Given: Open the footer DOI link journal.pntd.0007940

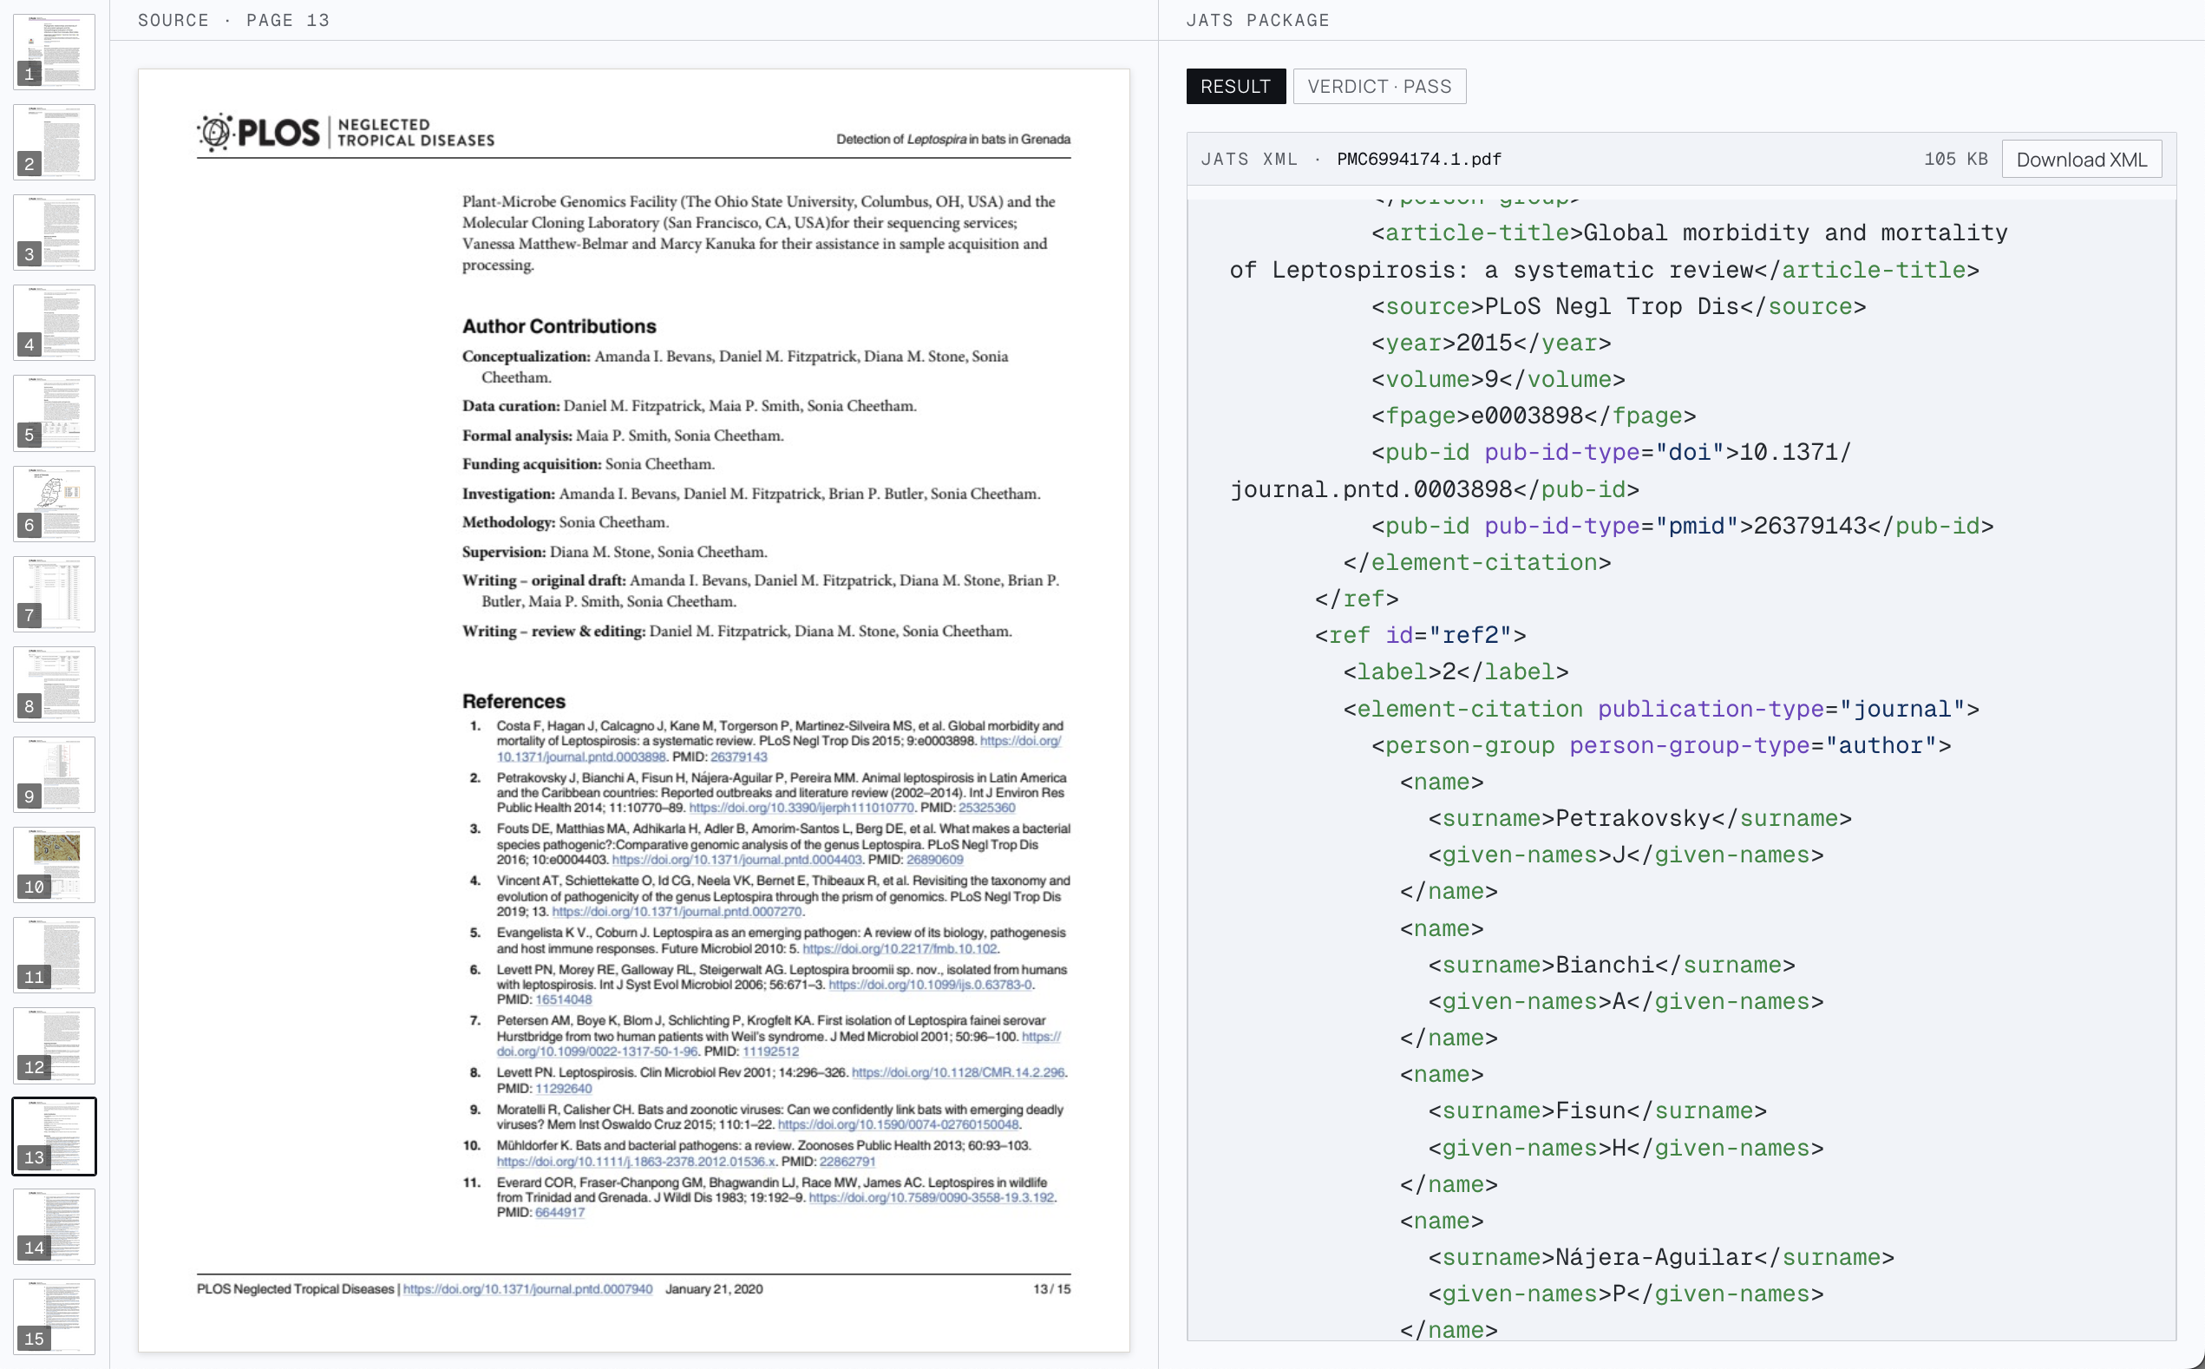Looking at the screenshot, I should pyautogui.click(x=527, y=1288).
